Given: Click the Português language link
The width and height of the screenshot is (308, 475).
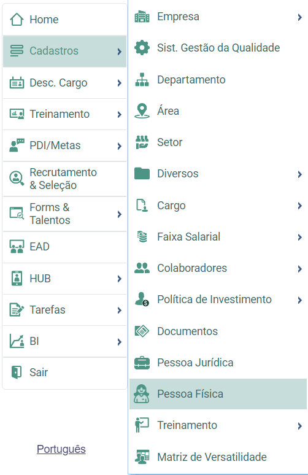Looking at the screenshot, I should click(61, 449).
